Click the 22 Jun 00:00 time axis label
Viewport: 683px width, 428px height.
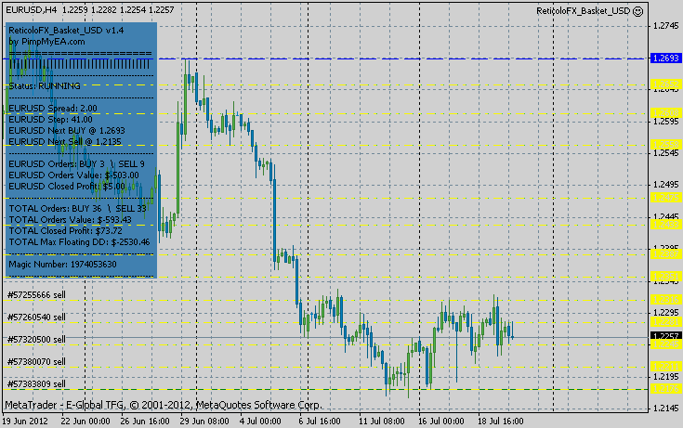click(85, 422)
